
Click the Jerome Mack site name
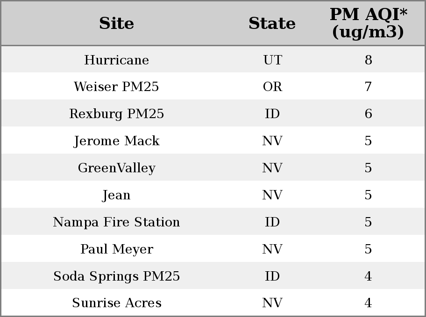[x=116, y=141]
